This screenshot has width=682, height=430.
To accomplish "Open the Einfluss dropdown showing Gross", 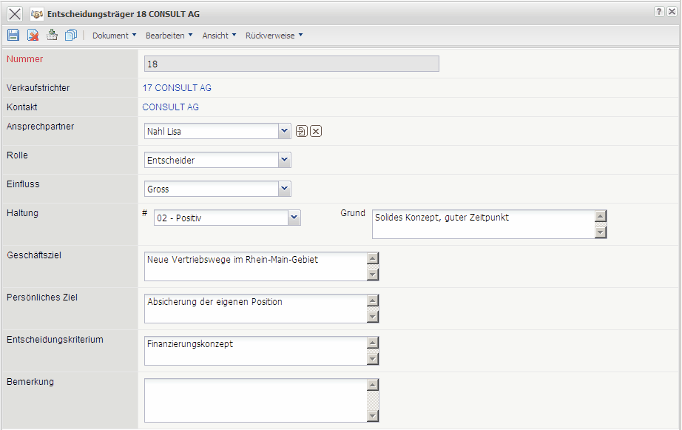I will click(285, 189).
